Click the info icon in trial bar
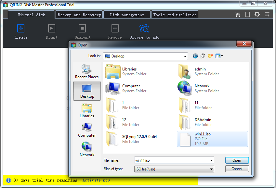276x188 pixels. 8,180
